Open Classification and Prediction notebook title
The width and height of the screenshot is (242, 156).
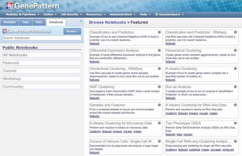[x=112, y=32]
